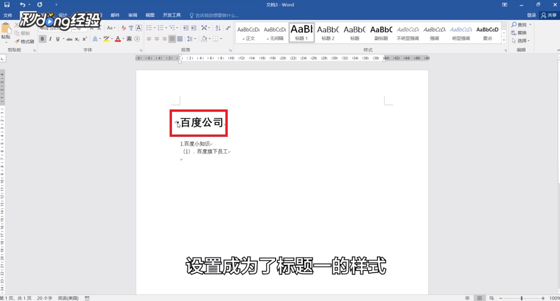Click the Save icon in quick access toolbar
The width and height of the screenshot is (560, 301).
point(7,4)
